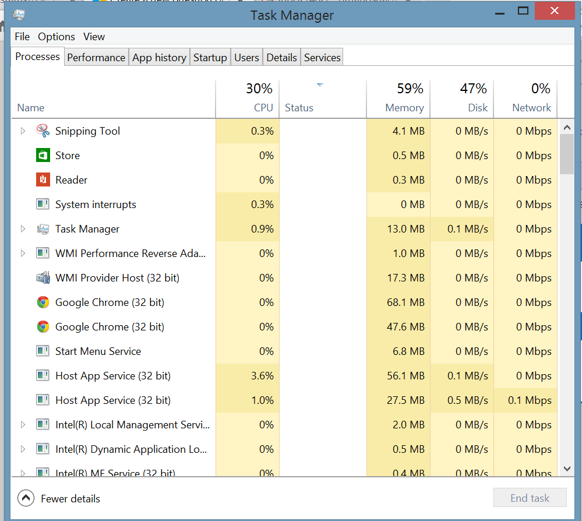Click the 0.9% CPU value
582x521 pixels.
(262, 229)
